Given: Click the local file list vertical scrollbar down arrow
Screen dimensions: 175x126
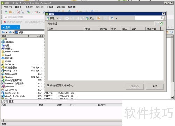Looking at the screenshot, I should [172, 97].
